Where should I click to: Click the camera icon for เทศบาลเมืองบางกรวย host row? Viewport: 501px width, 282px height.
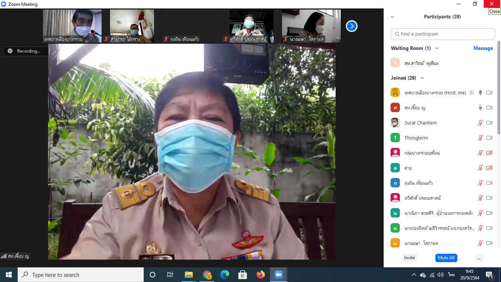[489, 93]
